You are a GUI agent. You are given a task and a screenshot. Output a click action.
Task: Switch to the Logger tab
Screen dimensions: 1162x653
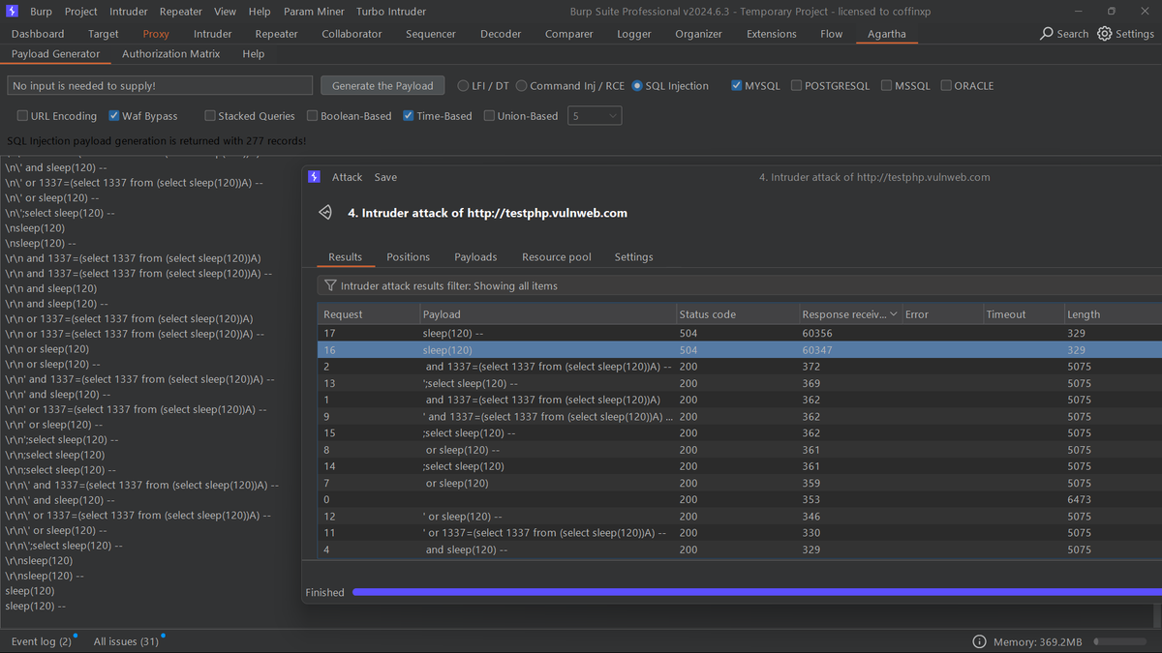pos(633,34)
